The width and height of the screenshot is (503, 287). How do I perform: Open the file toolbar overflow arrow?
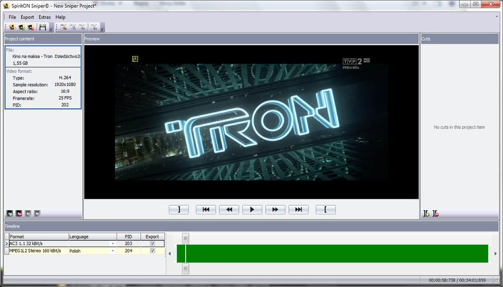tap(51, 28)
